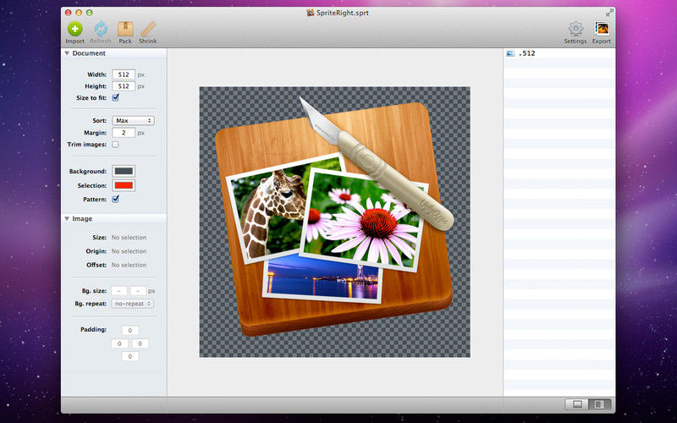Click the sprite image on canvas
The image size is (677, 423).
[334, 222]
